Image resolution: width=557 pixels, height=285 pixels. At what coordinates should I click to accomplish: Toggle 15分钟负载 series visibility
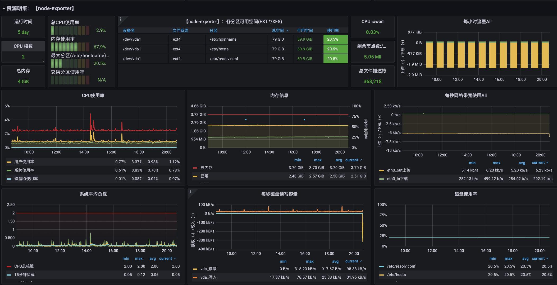point(24,275)
